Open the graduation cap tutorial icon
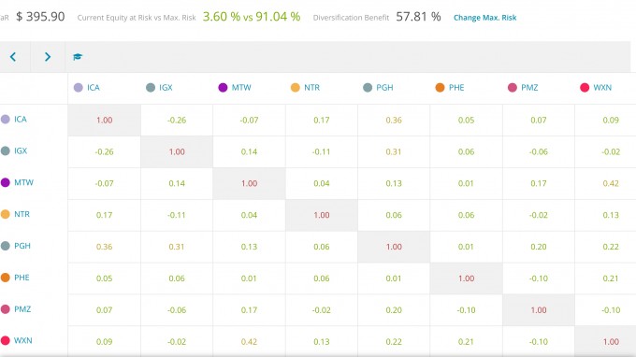Screen dimensions: 636x357 78,57
